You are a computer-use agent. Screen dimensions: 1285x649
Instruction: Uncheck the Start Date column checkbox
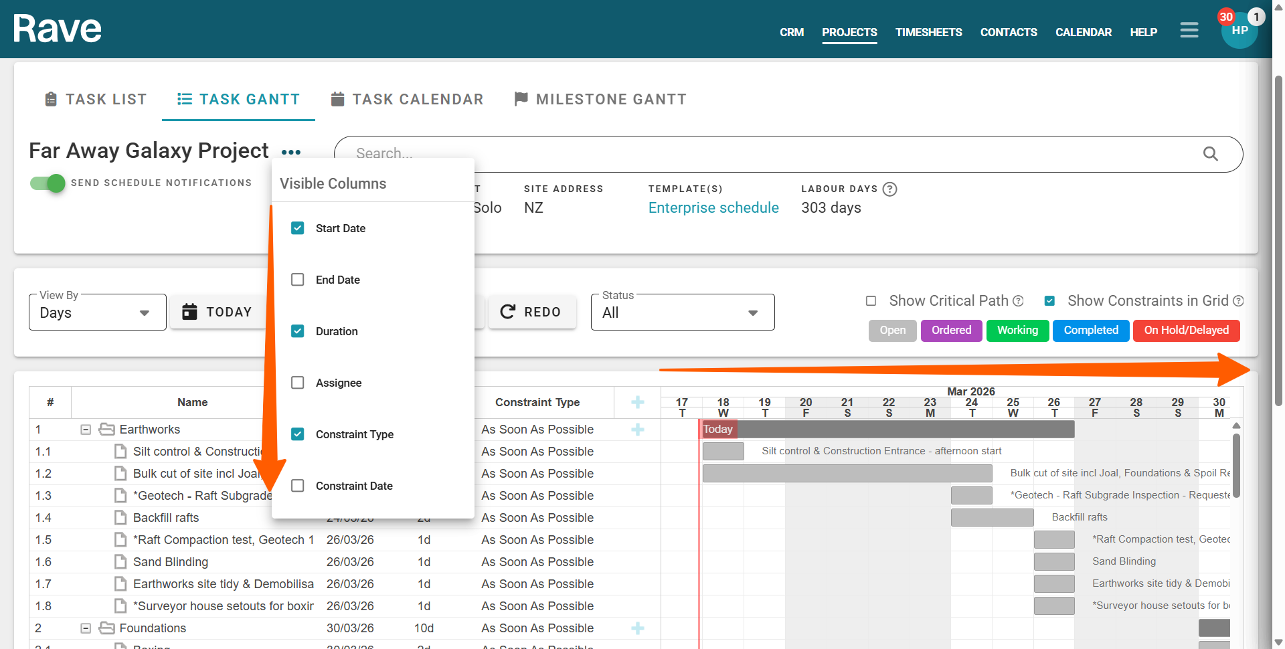298,228
